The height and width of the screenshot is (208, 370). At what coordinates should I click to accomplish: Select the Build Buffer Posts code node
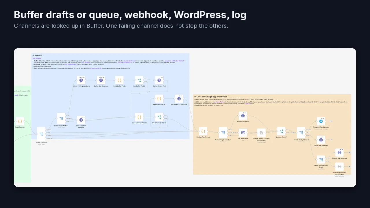[x=119, y=80]
